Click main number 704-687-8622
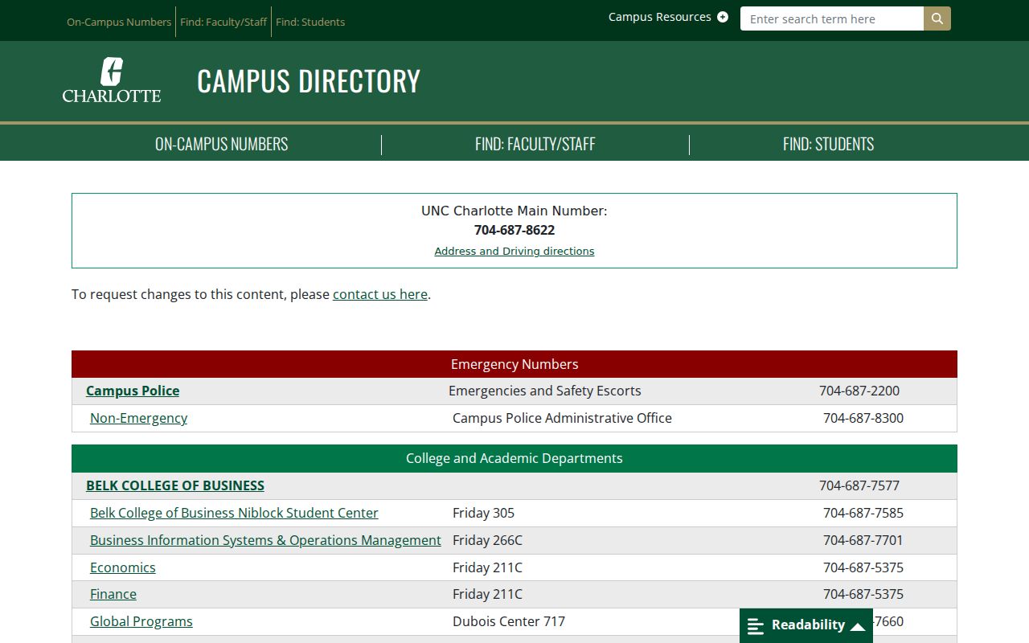 click(514, 230)
